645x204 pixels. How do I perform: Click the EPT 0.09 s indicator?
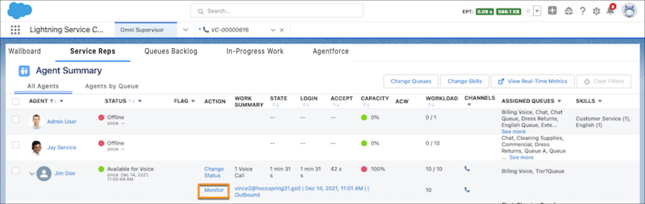click(x=485, y=12)
